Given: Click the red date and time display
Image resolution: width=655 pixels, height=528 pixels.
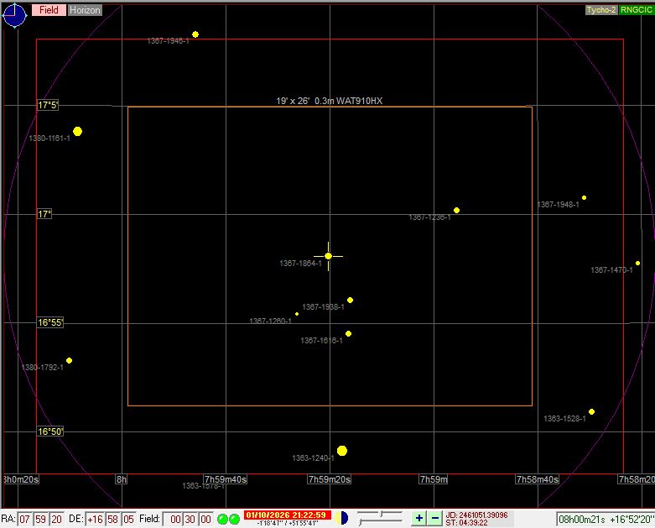Looking at the screenshot, I should [x=285, y=515].
